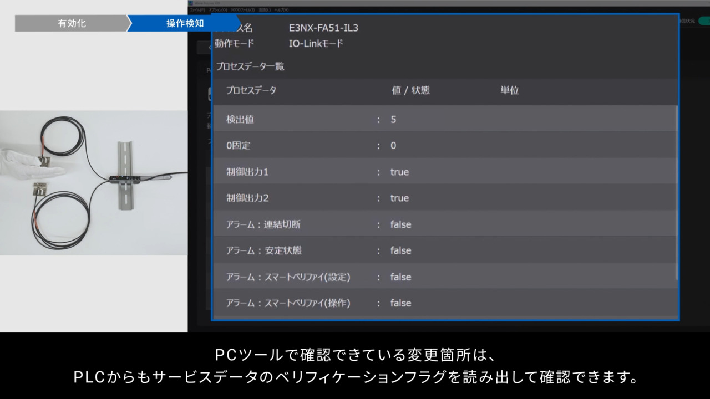The width and height of the screenshot is (710, 399).
Task: Select the 操作検知 step tab
Action: pyautogui.click(x=185, y=23)
